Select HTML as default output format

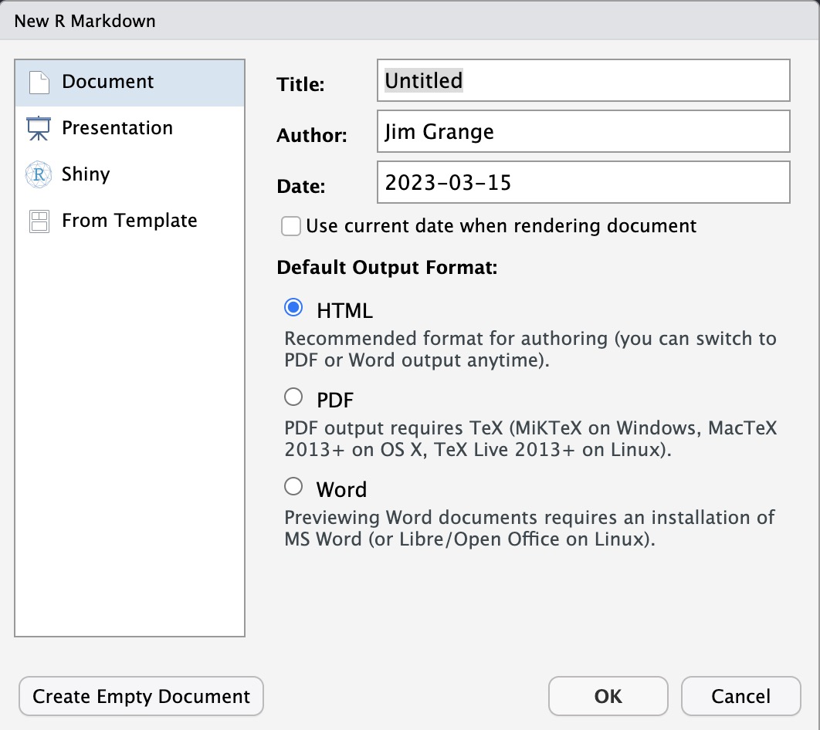pos(294,306)
